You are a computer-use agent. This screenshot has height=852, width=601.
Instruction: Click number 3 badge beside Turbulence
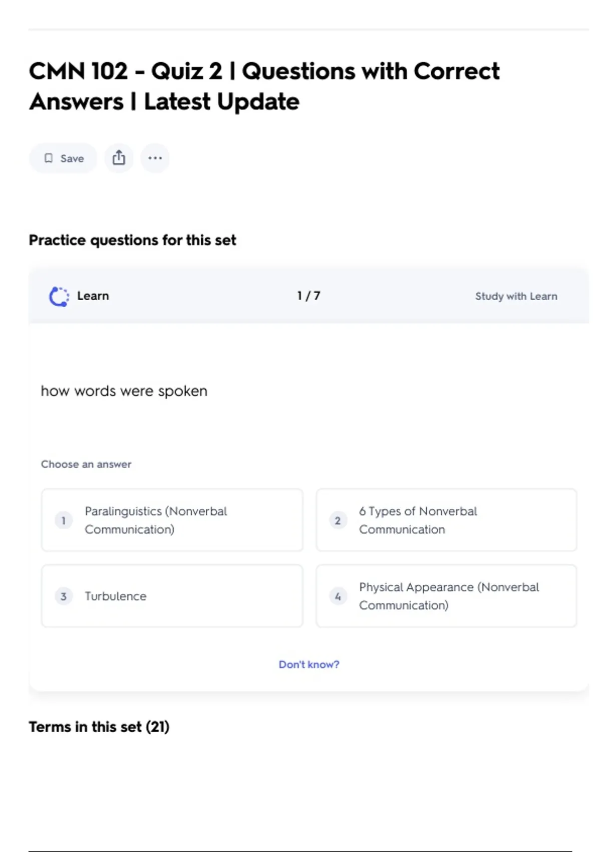[x=64, y=596]
